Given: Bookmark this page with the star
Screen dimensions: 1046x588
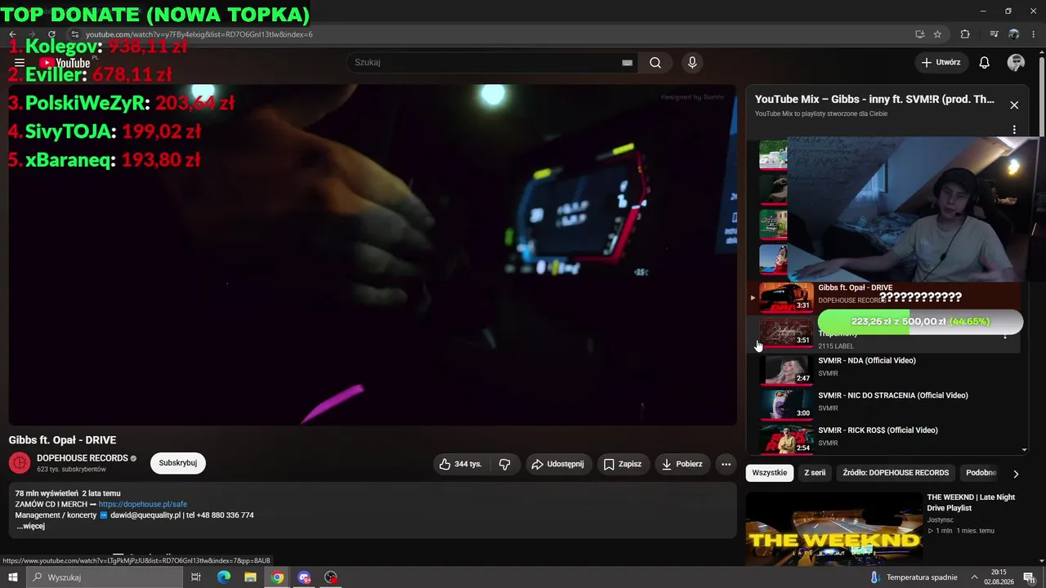Looking at the screenshot, I should (x=937, y=34).
